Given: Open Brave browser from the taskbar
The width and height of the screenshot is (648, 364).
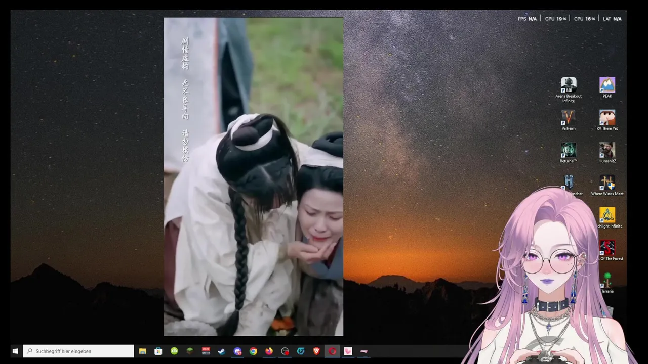Looking at the screenshot, I should (316, 351).
